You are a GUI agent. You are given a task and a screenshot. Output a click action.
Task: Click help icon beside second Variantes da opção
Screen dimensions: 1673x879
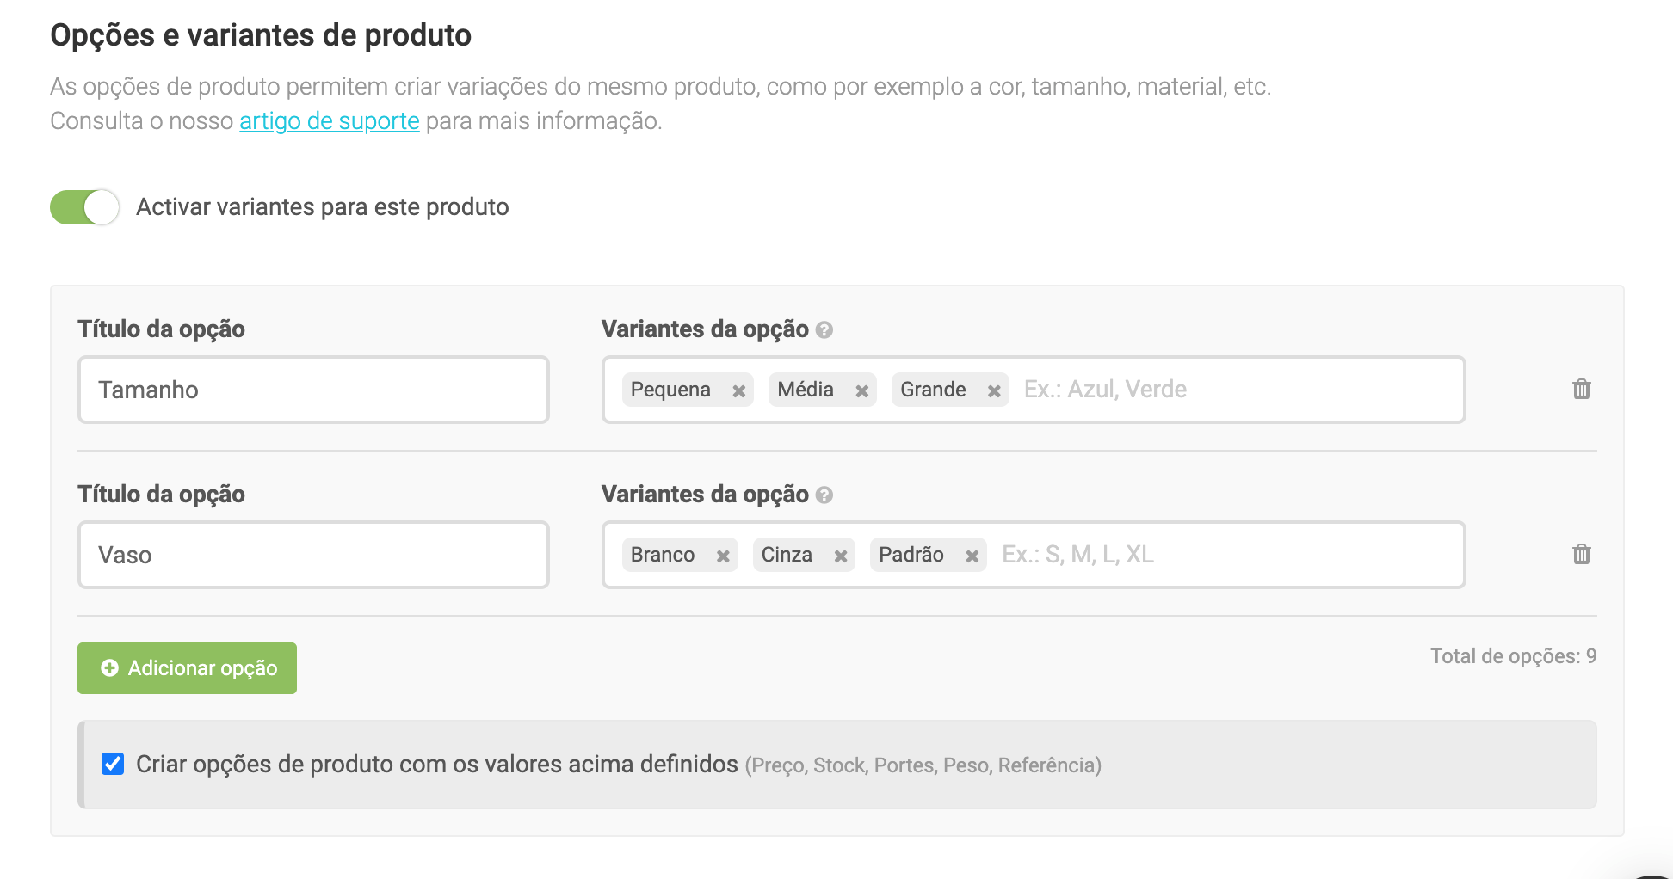[824, 495]
